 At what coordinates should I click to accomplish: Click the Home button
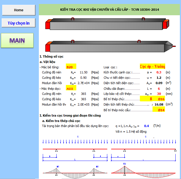19,10
